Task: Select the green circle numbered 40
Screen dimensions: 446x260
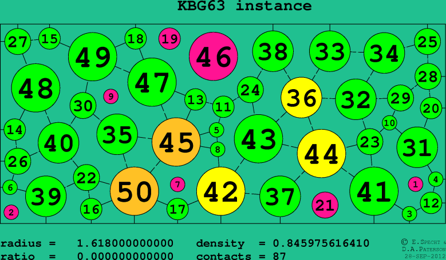Action: (58, 143)
